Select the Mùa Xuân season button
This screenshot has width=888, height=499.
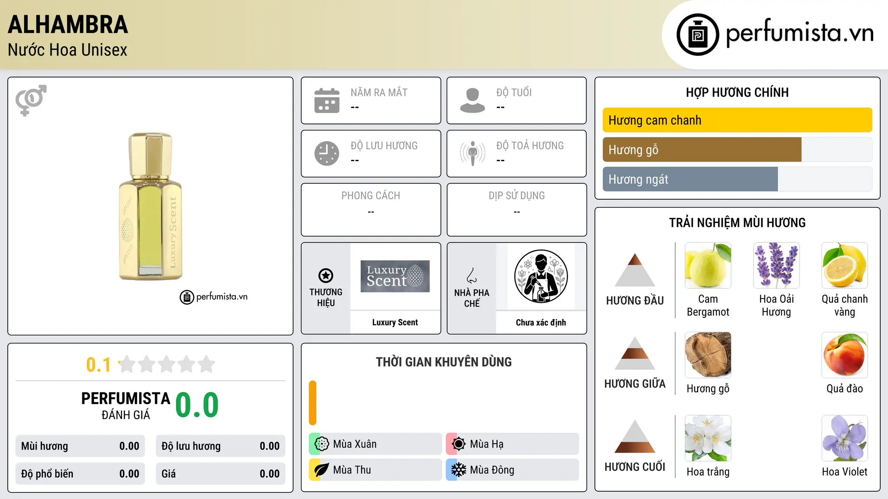point(375,444)
